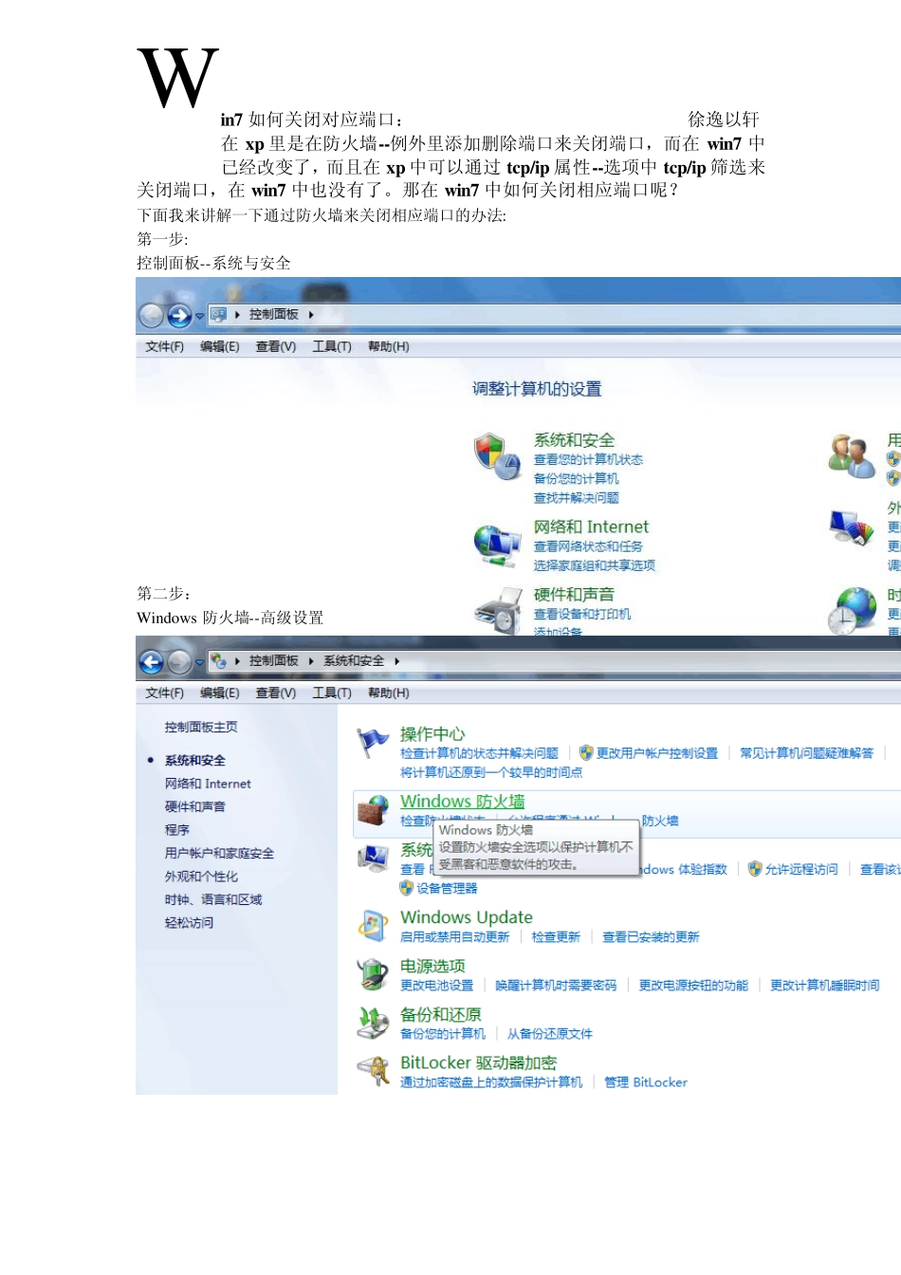Select 时钟、语言和区域 in the sidebar
901x1275 pixels.
(x=213, y=899)
